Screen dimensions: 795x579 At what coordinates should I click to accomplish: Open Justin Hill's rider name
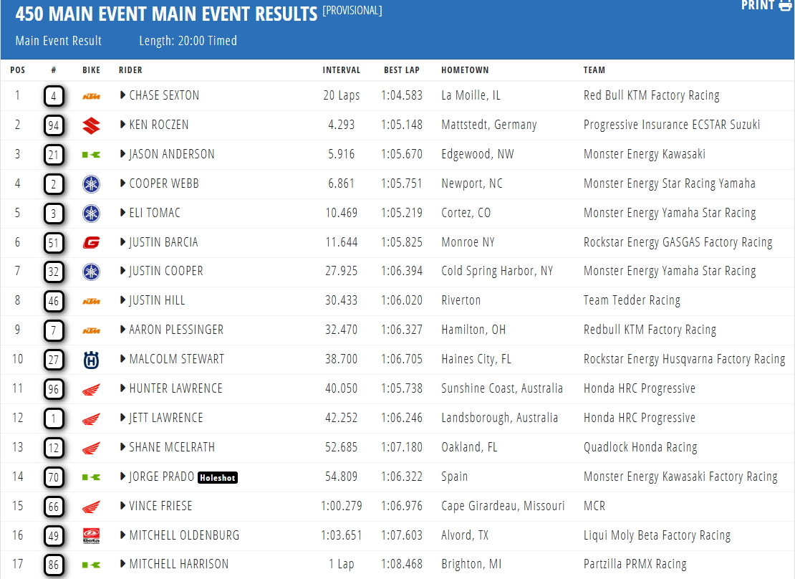coord(157,300)
